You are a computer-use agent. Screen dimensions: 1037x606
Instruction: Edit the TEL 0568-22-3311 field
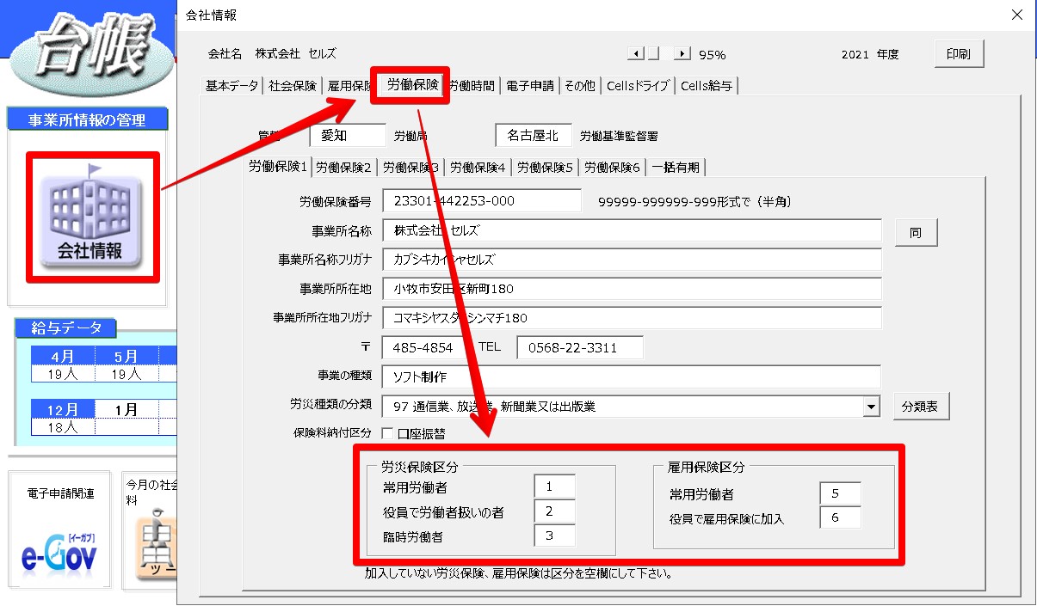pyautogui.click(x=580, y=347)
